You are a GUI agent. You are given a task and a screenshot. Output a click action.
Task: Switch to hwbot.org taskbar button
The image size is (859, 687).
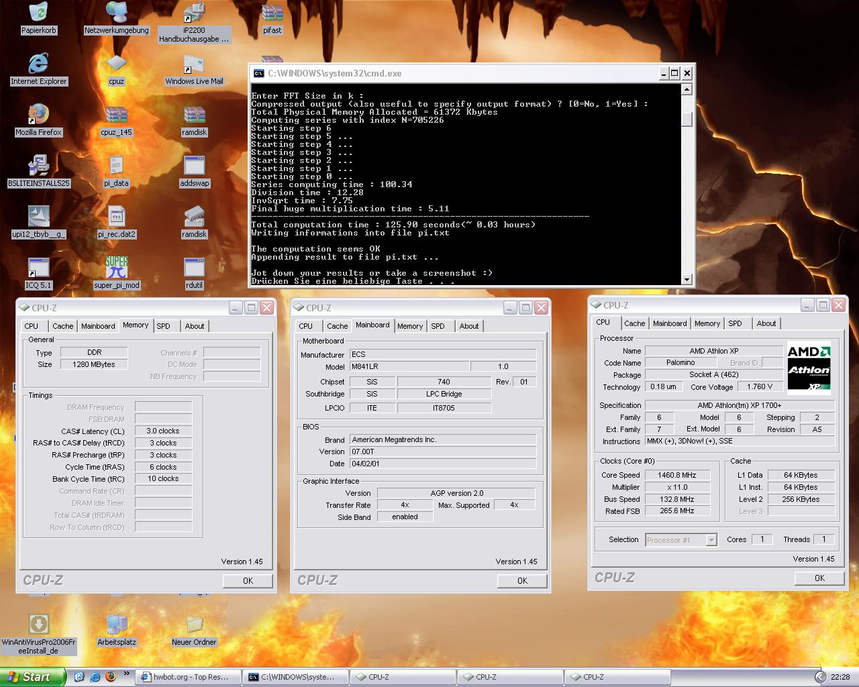pos(188,677)
